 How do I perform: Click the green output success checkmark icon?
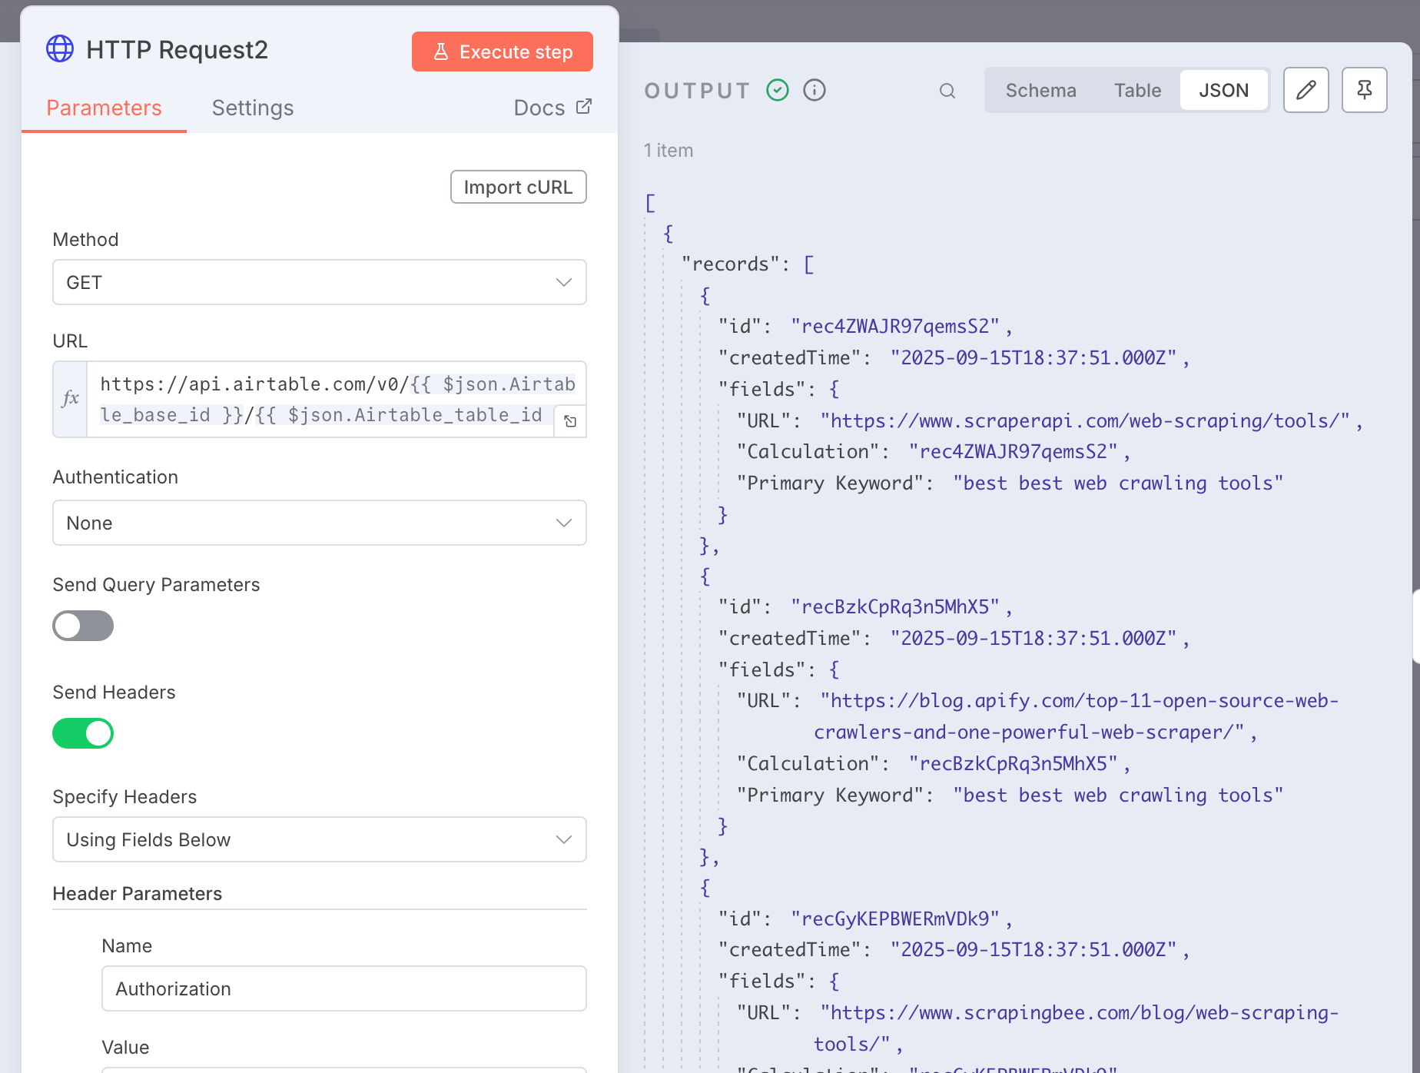(778, 90)
